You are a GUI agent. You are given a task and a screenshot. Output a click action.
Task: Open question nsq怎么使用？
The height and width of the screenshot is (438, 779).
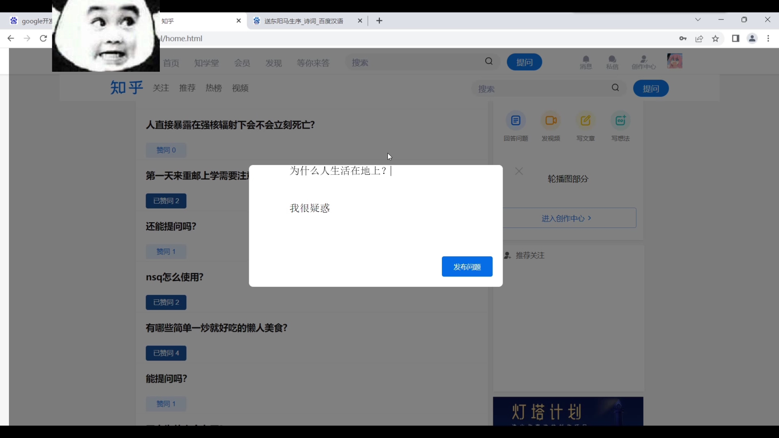[174, 277]
